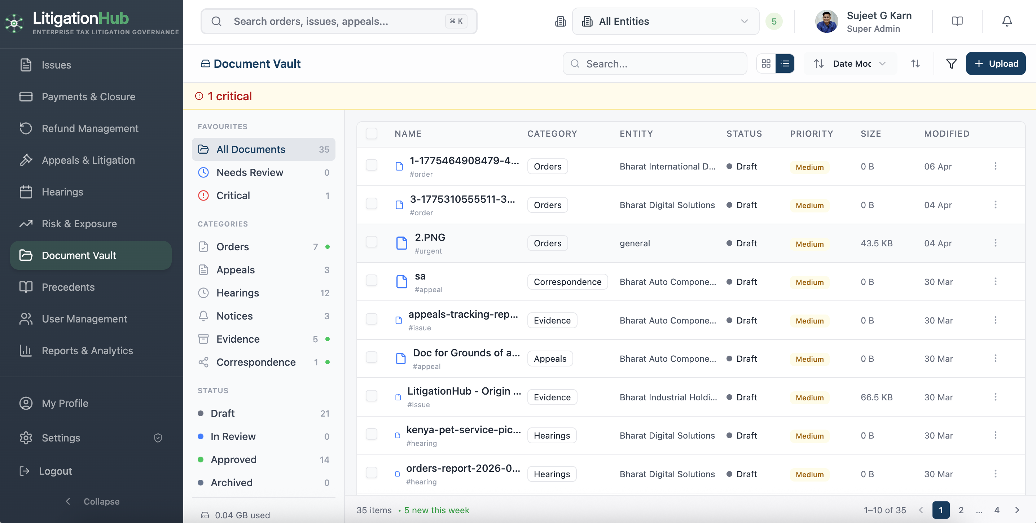This screenshot has height=523, width=1036.
Task: Jump to page 2 of results
Action: [x=961, y=510]
